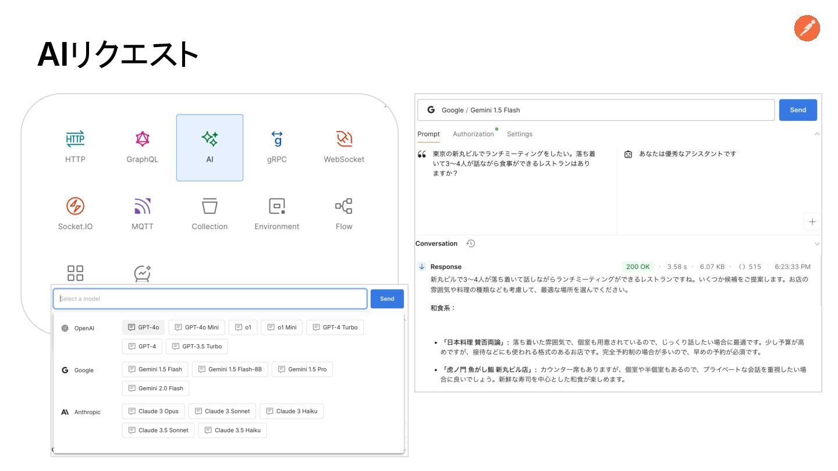Click the Google / Gemini 1.5 Flash model field
Screen dimensions: 838x471
click(596, 110)
